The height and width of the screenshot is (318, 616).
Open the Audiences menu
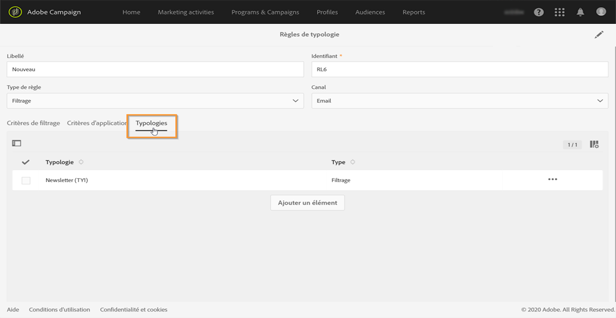pyautogui.click(x=370, y=12)
